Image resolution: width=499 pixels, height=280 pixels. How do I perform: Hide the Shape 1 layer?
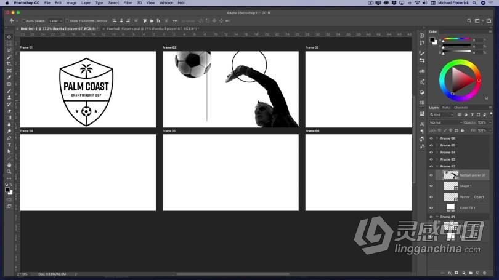pos(431,186)
